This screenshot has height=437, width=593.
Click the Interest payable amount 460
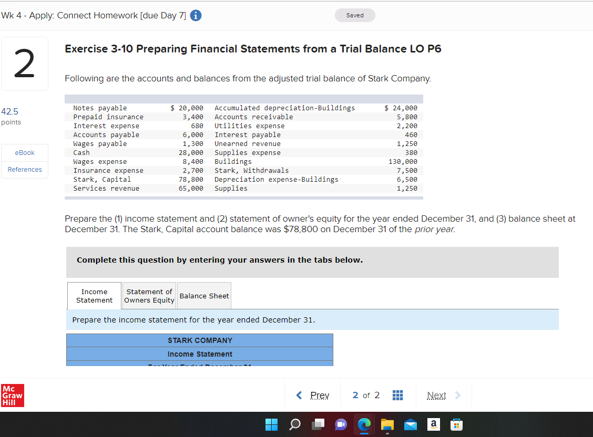[411, 135]
